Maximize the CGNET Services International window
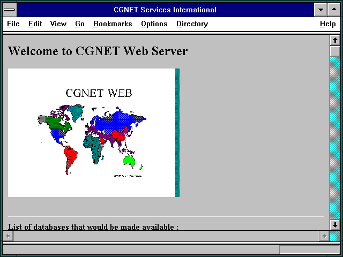This screenshot has width=343, height=257. pyautogui.click(x=334, y=10)
